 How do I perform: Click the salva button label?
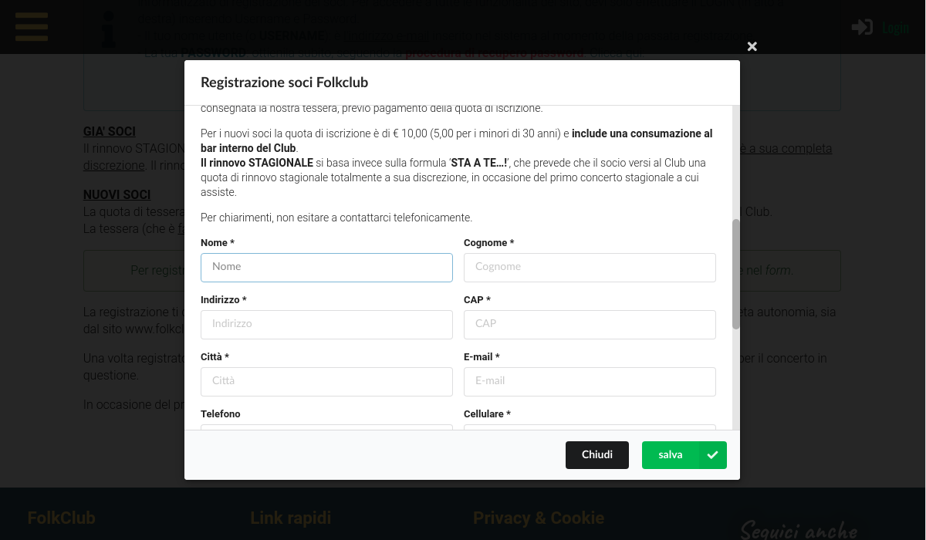pos(670,455)
